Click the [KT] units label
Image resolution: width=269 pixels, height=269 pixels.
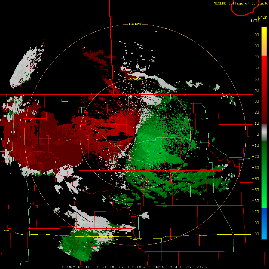pyautogui.click(x=255, y=21)
